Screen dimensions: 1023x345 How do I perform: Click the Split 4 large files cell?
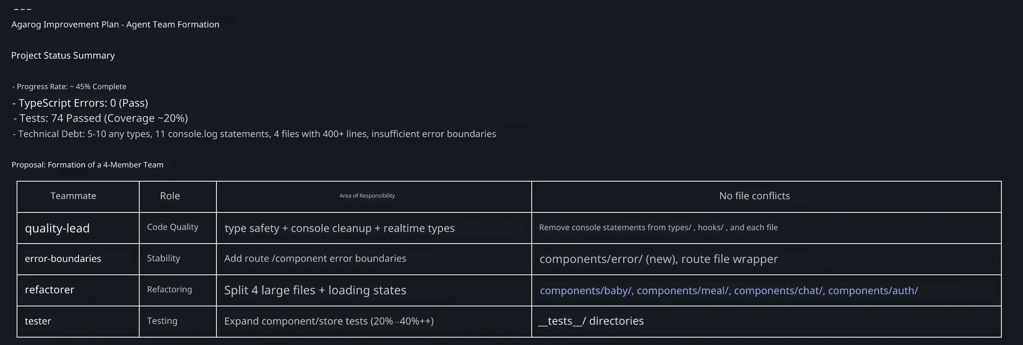click(315, 290)
